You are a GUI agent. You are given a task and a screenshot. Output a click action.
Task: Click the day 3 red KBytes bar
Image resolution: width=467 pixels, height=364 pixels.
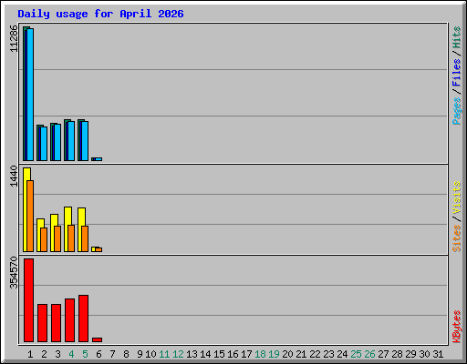pyautogui.click(x=56, y=323)
